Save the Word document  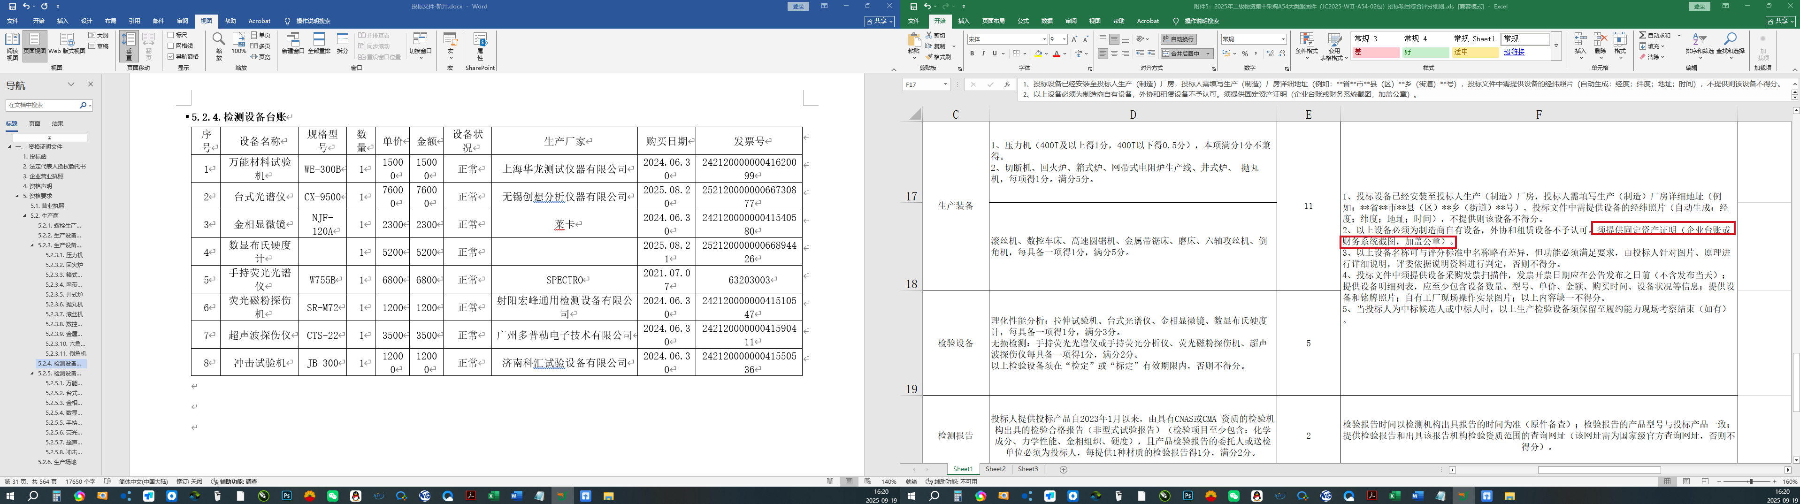pyautogui.click(x=13, y=6)
